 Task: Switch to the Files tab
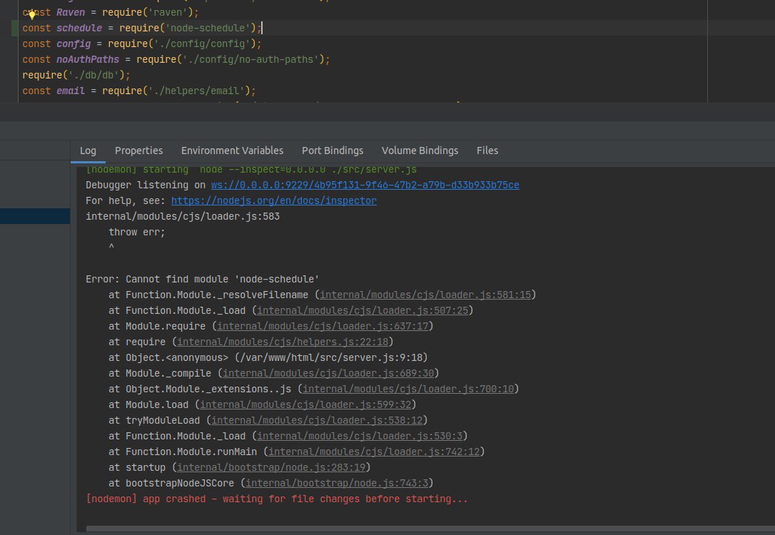(487, 151)
